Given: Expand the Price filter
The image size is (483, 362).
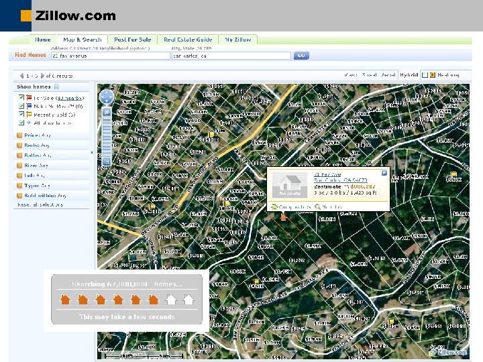Looking at the screenshot, I should tap(51, 135).
